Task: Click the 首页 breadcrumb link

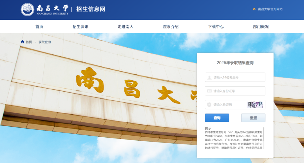Action: pos(29,42)
